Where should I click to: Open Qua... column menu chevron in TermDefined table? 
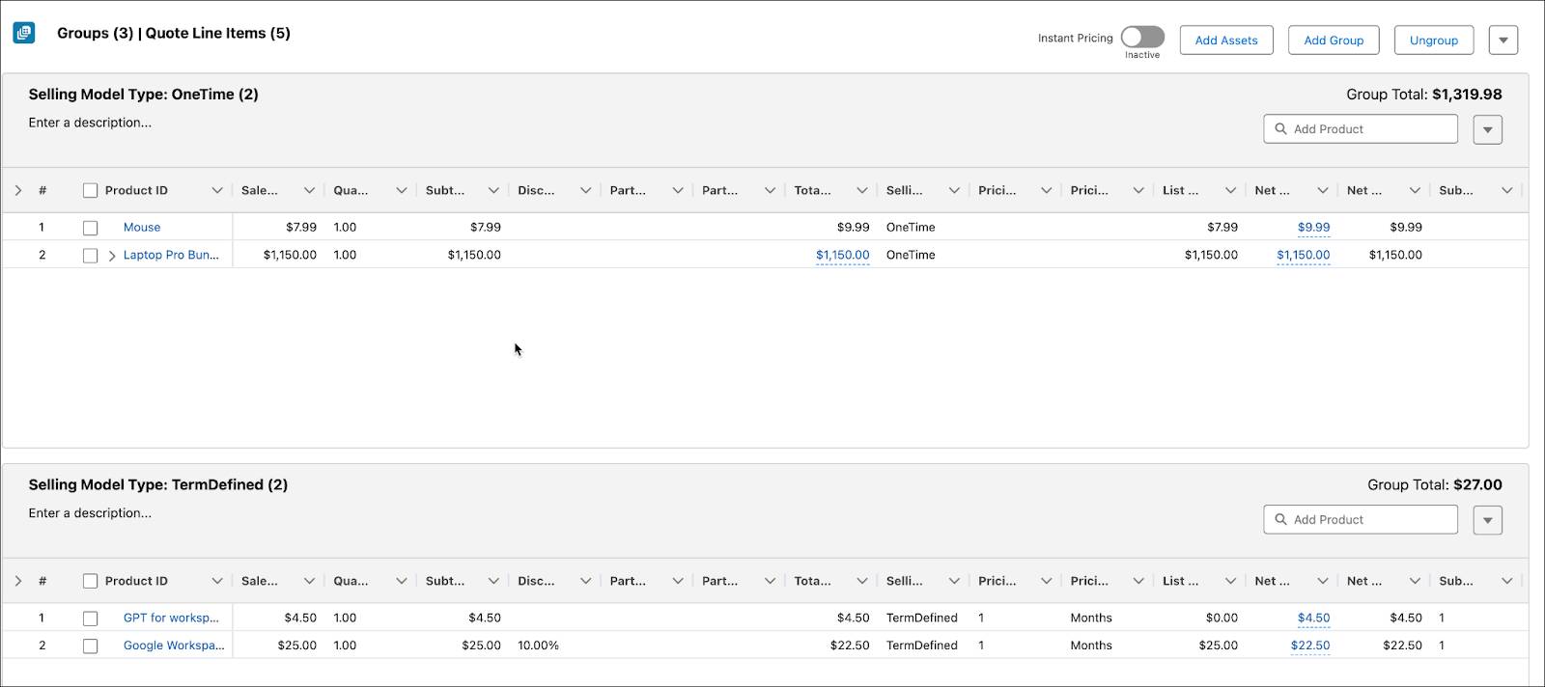point(401,581)
